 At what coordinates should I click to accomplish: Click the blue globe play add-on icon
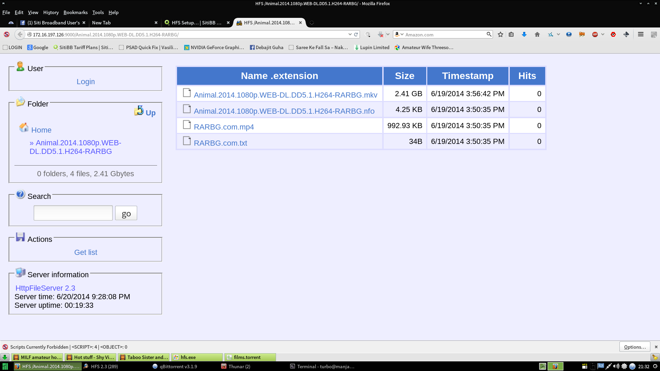(569, 34)
